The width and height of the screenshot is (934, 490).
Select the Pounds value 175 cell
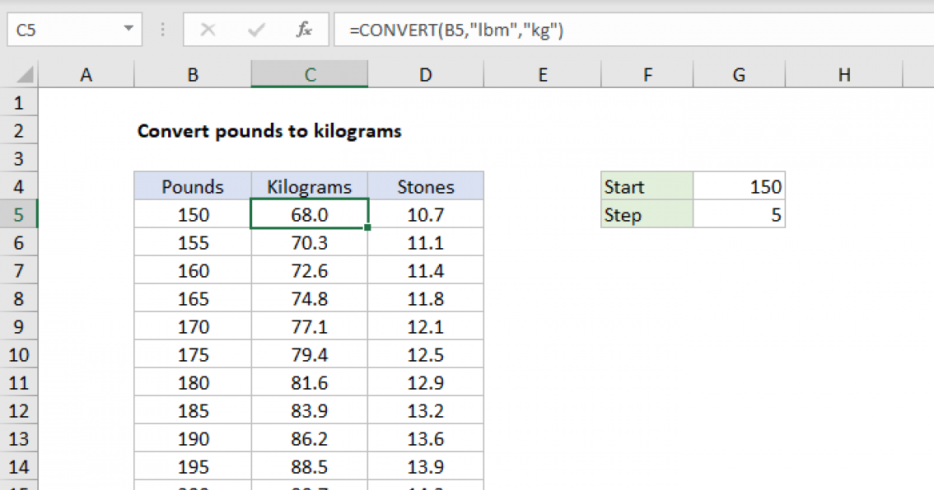point(191,354)
